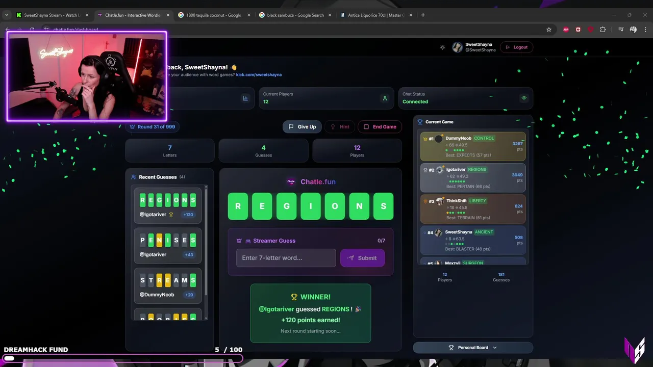This screenshot has width=653, height=367.
Task: Click the CONTROL word tag
Action: pyautogui.click(x=484, y=138)
